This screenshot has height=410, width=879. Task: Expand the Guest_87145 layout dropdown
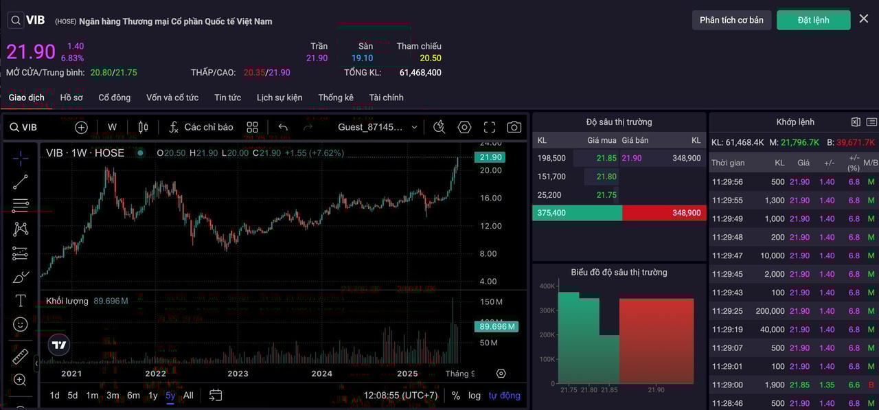click(x=378, y=127)
